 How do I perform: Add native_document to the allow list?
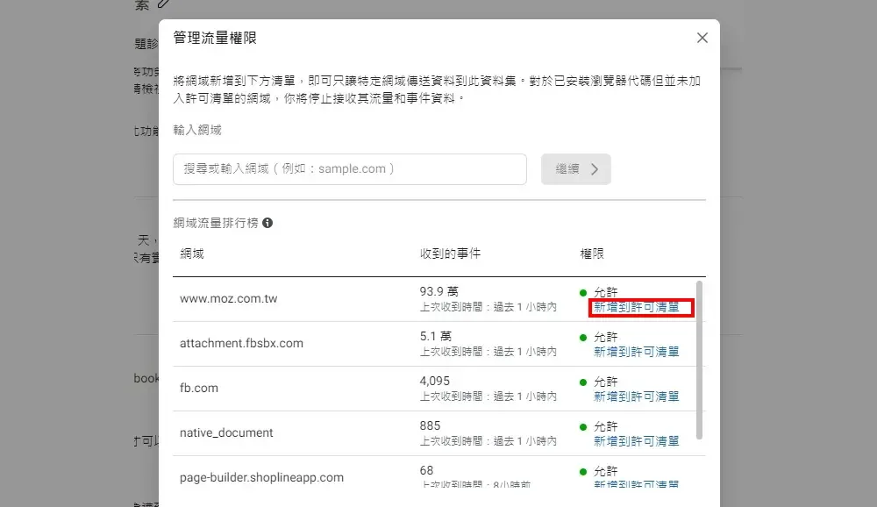click(636, 441)
